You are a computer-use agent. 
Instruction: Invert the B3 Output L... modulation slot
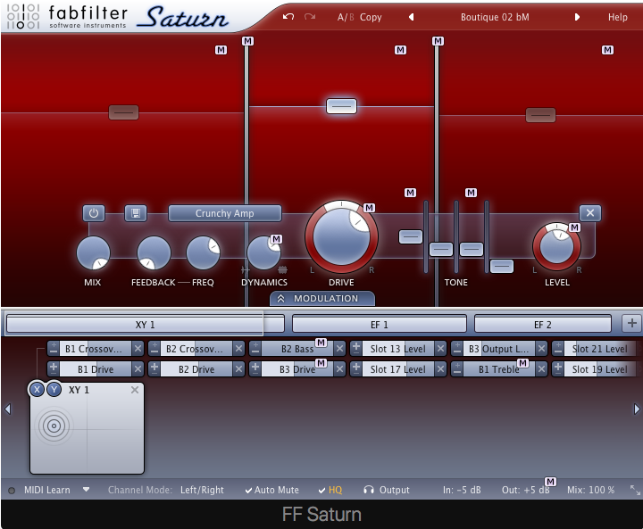pyautogui.click(x=457, y=349)
